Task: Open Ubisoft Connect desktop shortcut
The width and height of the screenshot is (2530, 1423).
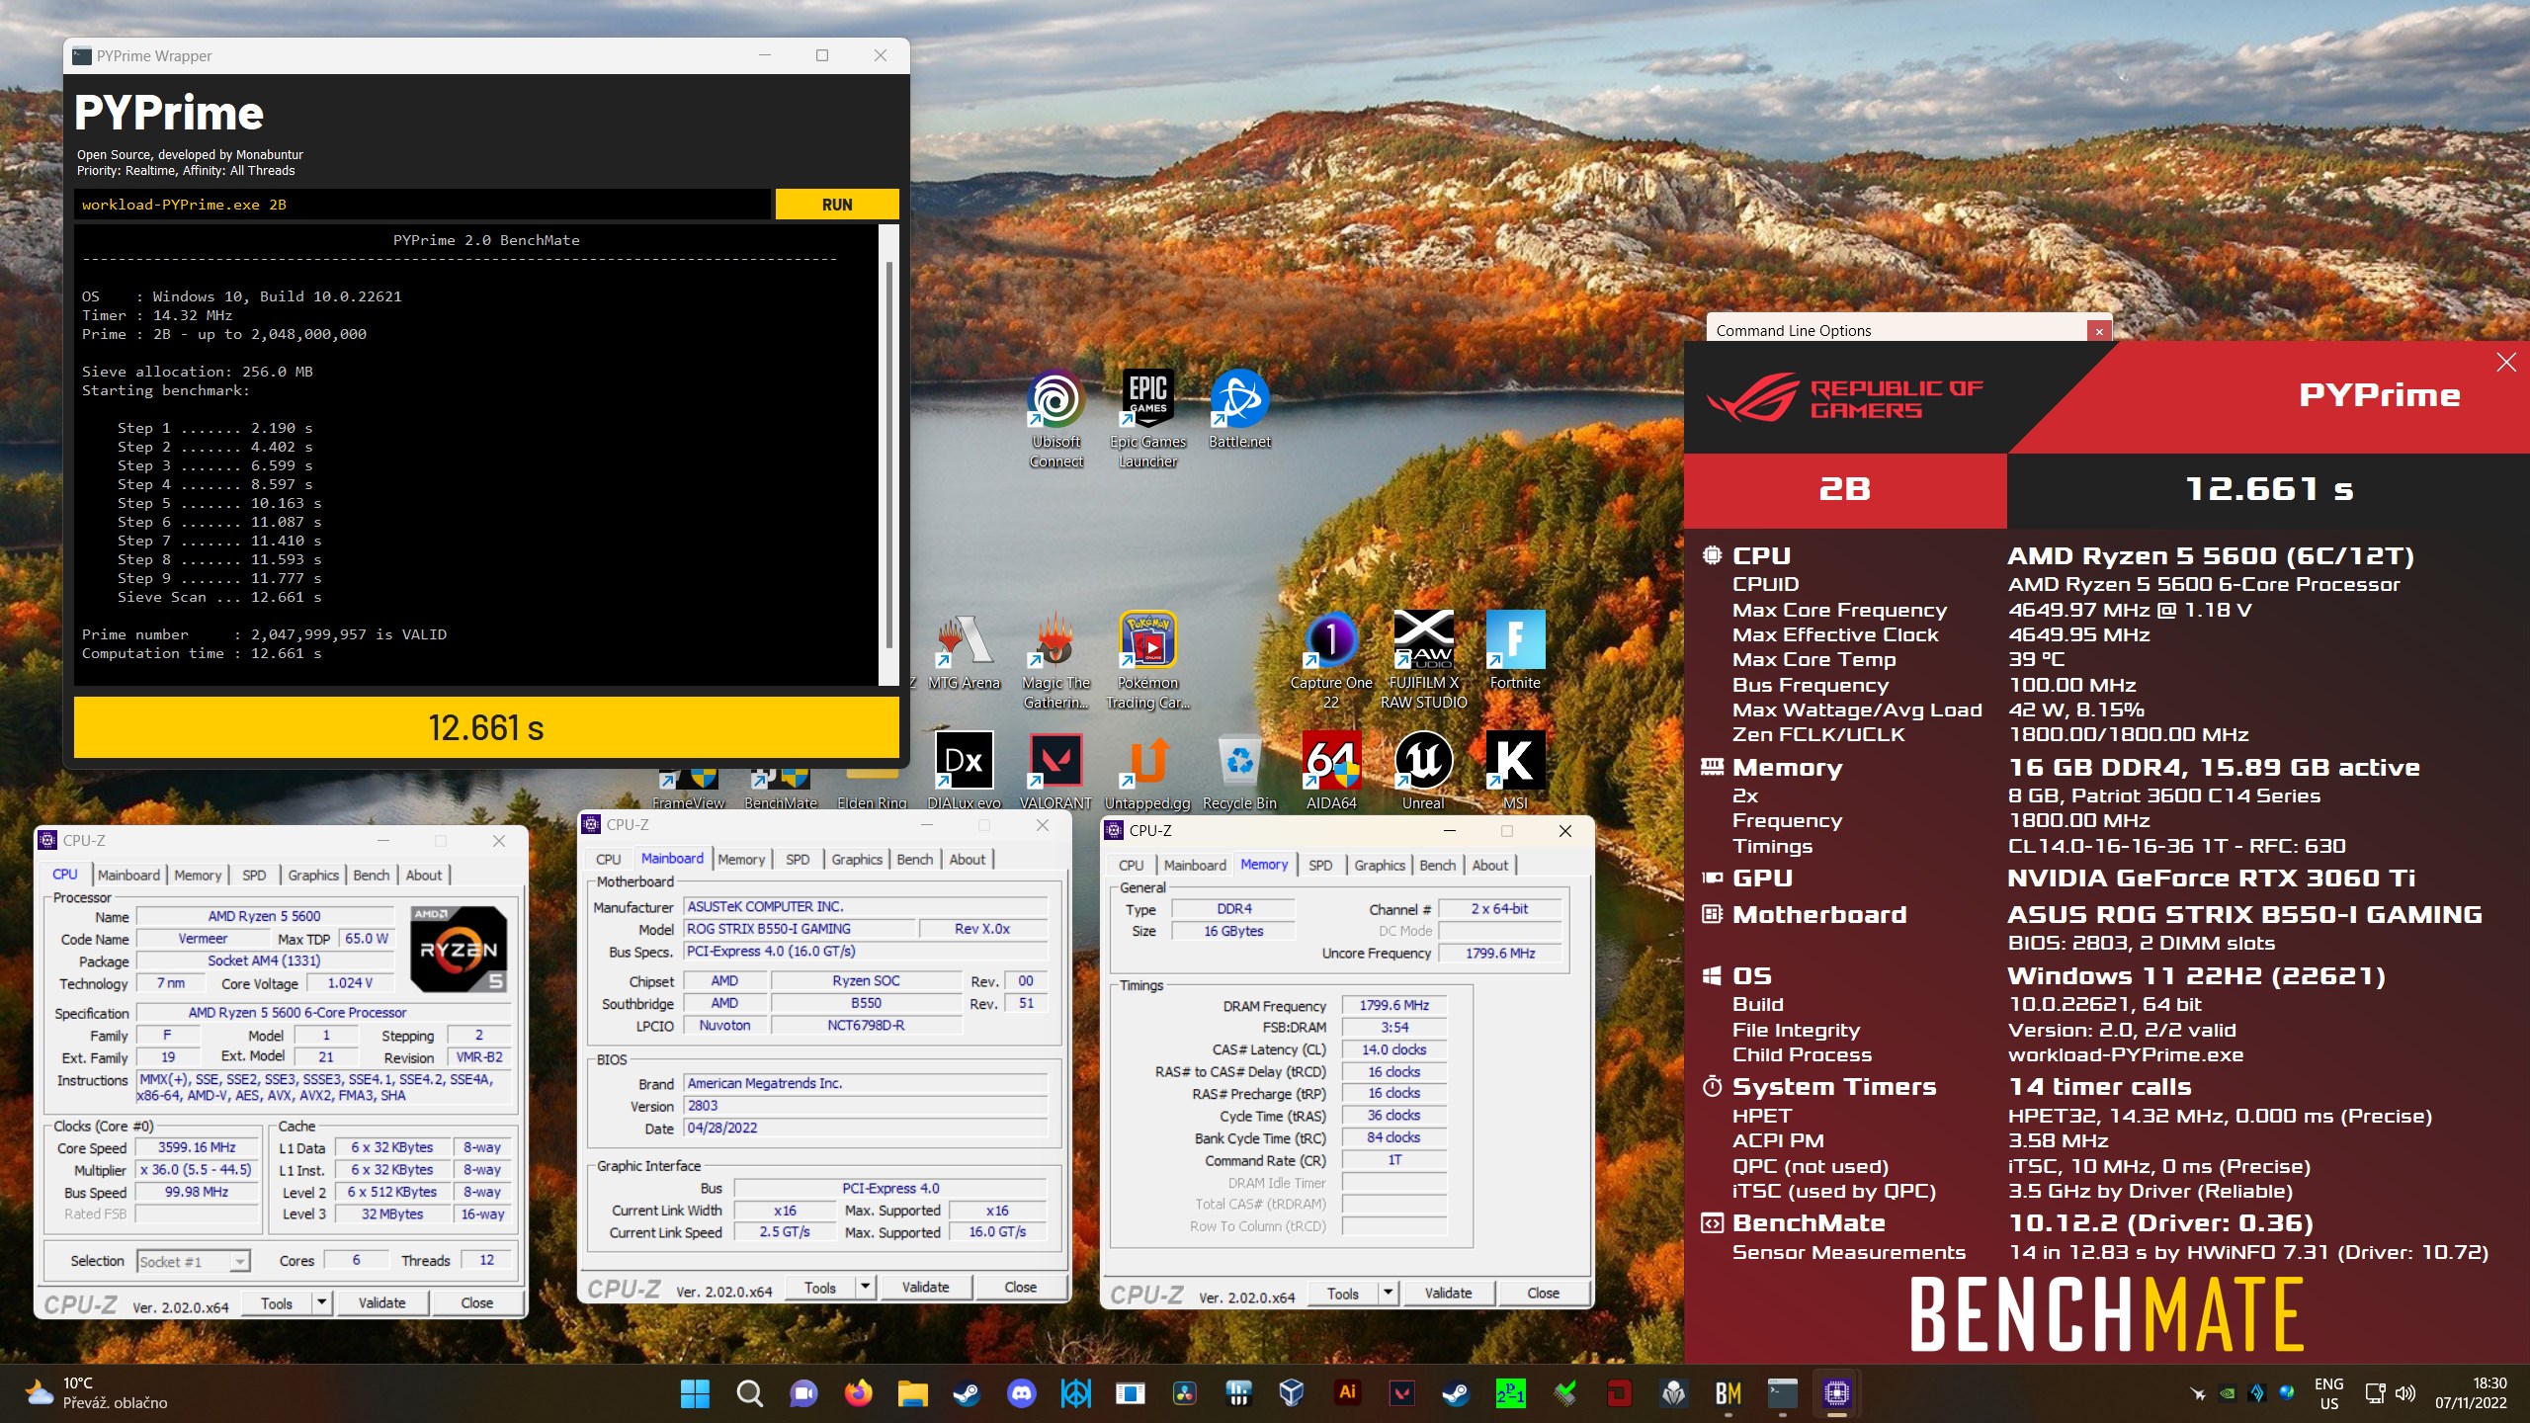Action: click(x=1055, y=418)
